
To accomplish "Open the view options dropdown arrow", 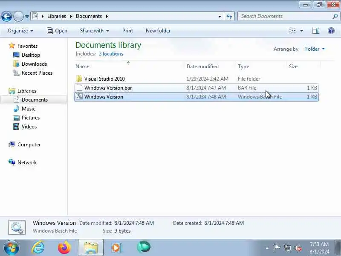I will 301,31.
